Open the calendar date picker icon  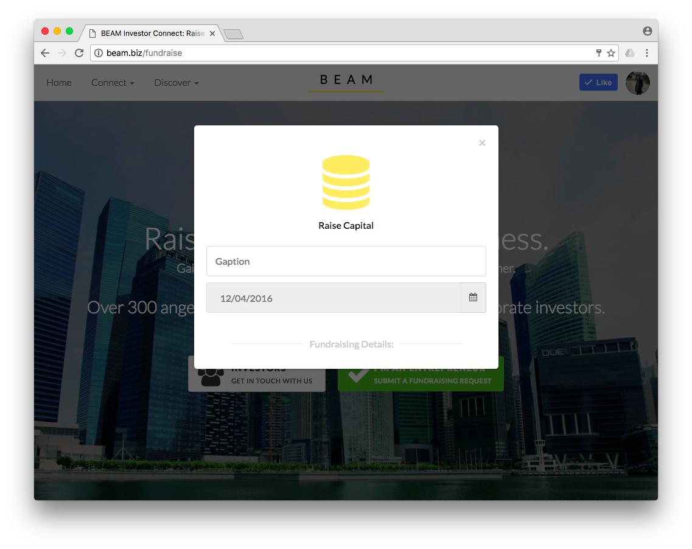[x=473, y=298]
